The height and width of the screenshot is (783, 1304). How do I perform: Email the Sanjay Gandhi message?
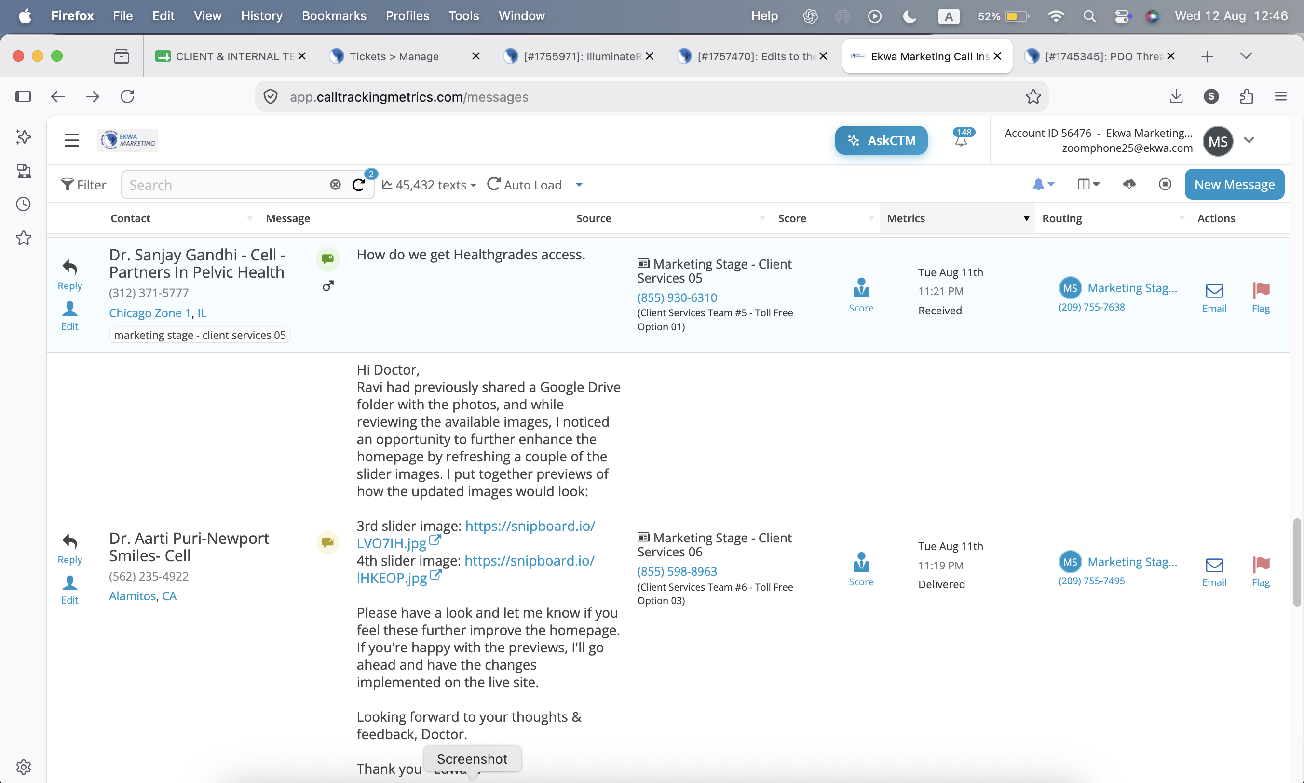pos(1214,298)
